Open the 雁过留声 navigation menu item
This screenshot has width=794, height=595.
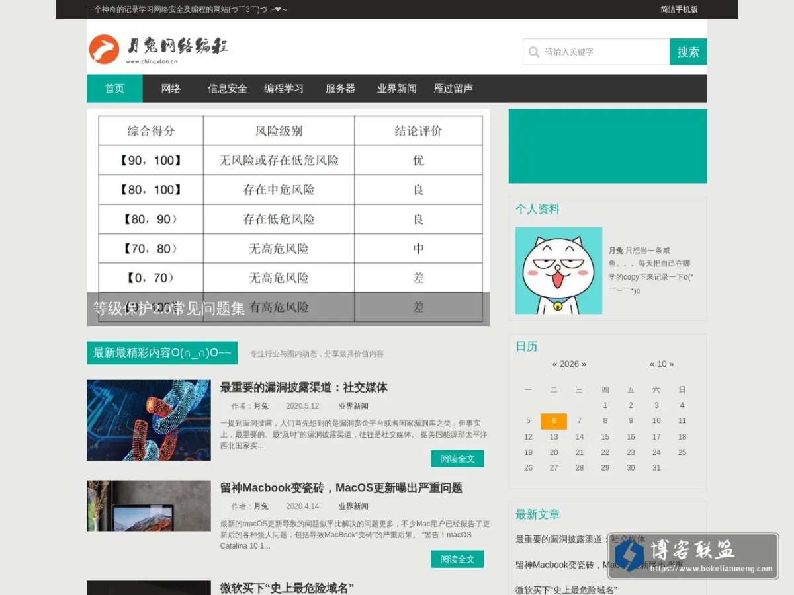coord(453,89)
